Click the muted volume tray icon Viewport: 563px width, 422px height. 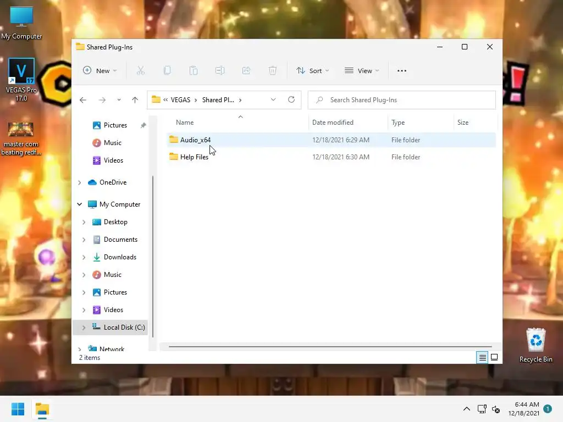pos(496,409)
